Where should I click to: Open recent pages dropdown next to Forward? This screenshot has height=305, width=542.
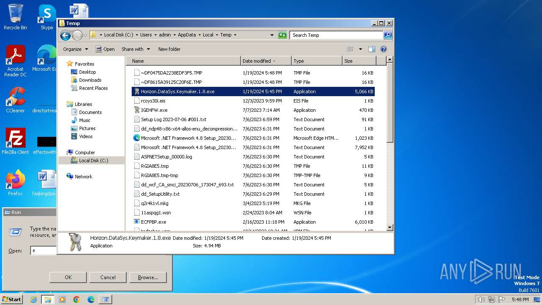(86, 35)
